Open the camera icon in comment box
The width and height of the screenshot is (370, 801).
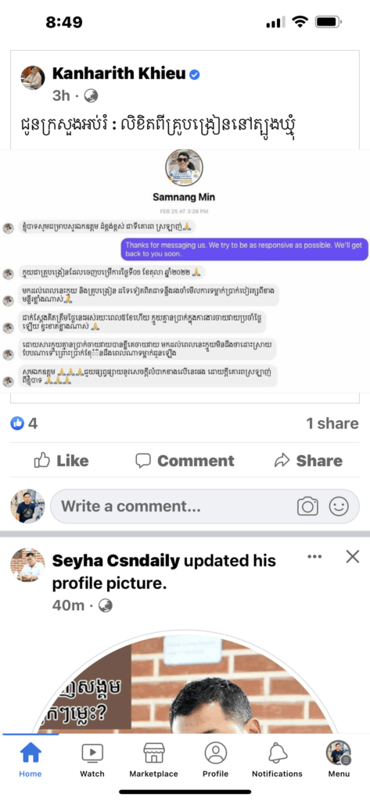pos(307,506)
